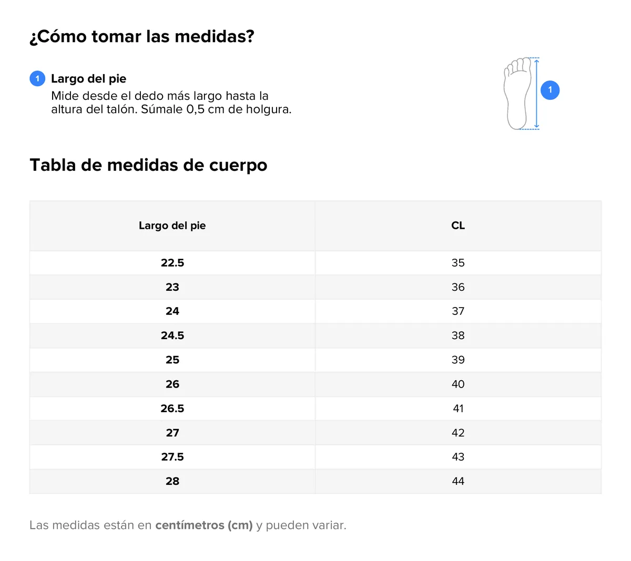Select size 42 in CL column
The width and height of the screenshot is (631, 561).
click(x=458, y=433)
